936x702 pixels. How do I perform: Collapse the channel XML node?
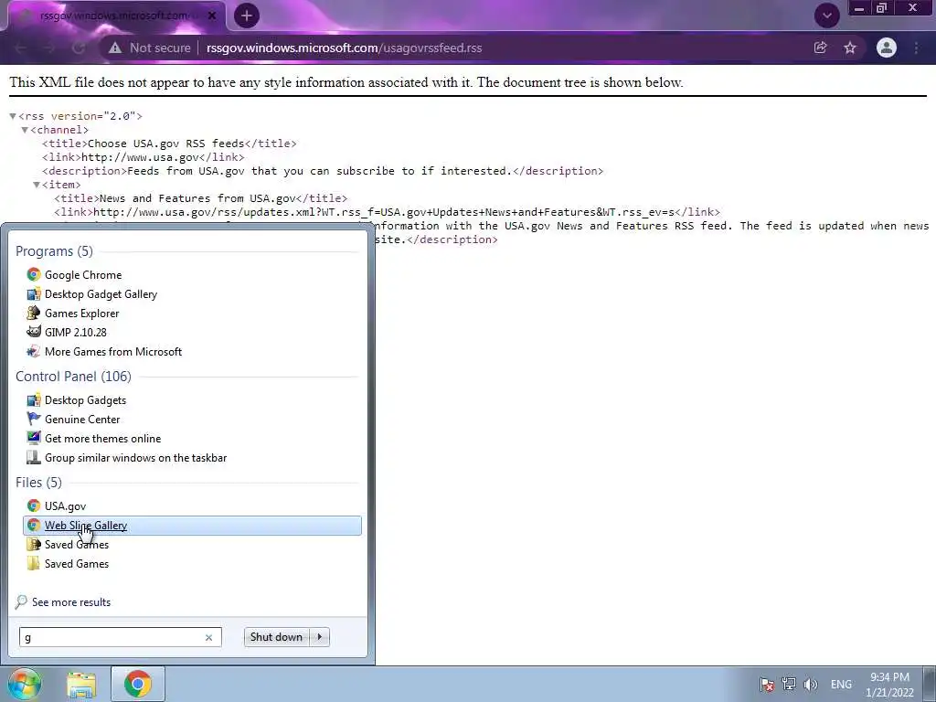click(25, 130)
